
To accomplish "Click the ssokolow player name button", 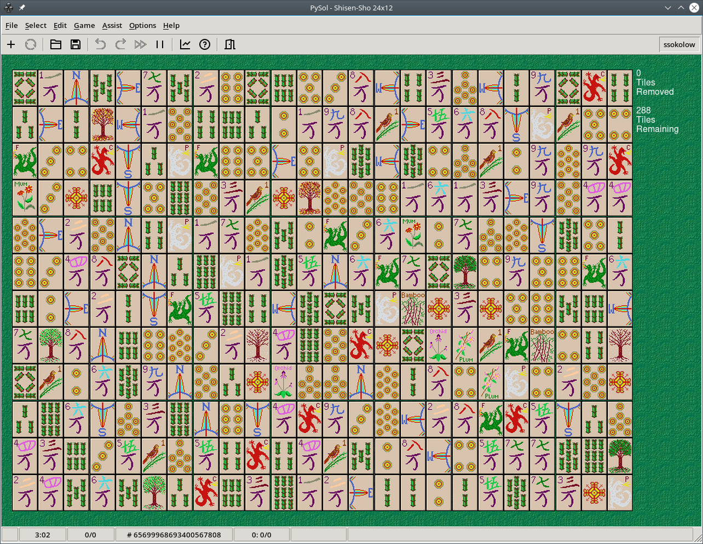I will tap(679, 44).
